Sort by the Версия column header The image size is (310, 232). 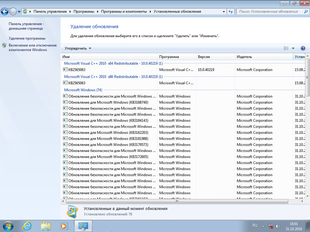point(215,57)
